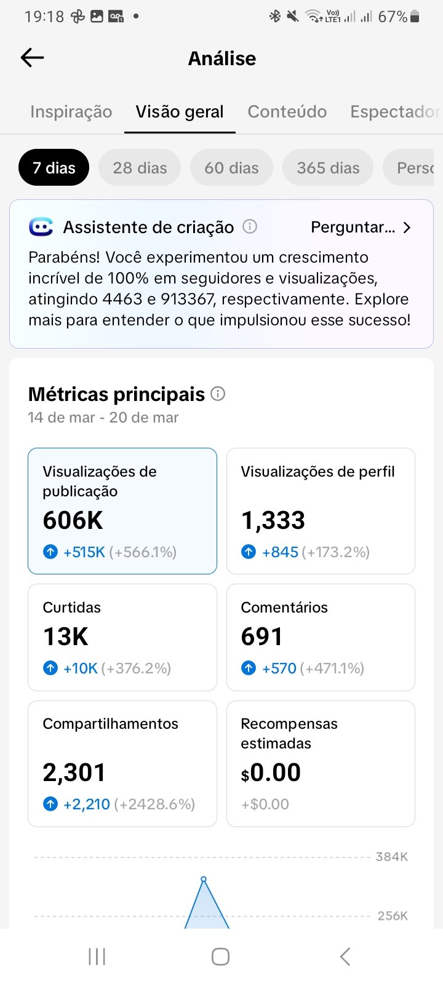
Task: Switch period filter to 28 dias
Action: [140, 168]
